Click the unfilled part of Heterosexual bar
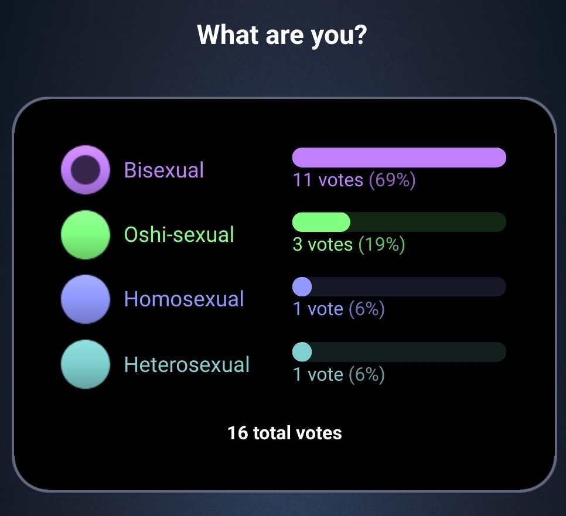 pos(409,352)
